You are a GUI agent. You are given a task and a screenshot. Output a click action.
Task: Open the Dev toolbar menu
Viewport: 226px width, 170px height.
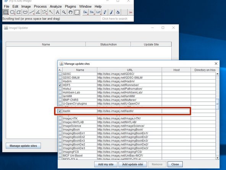86,12
